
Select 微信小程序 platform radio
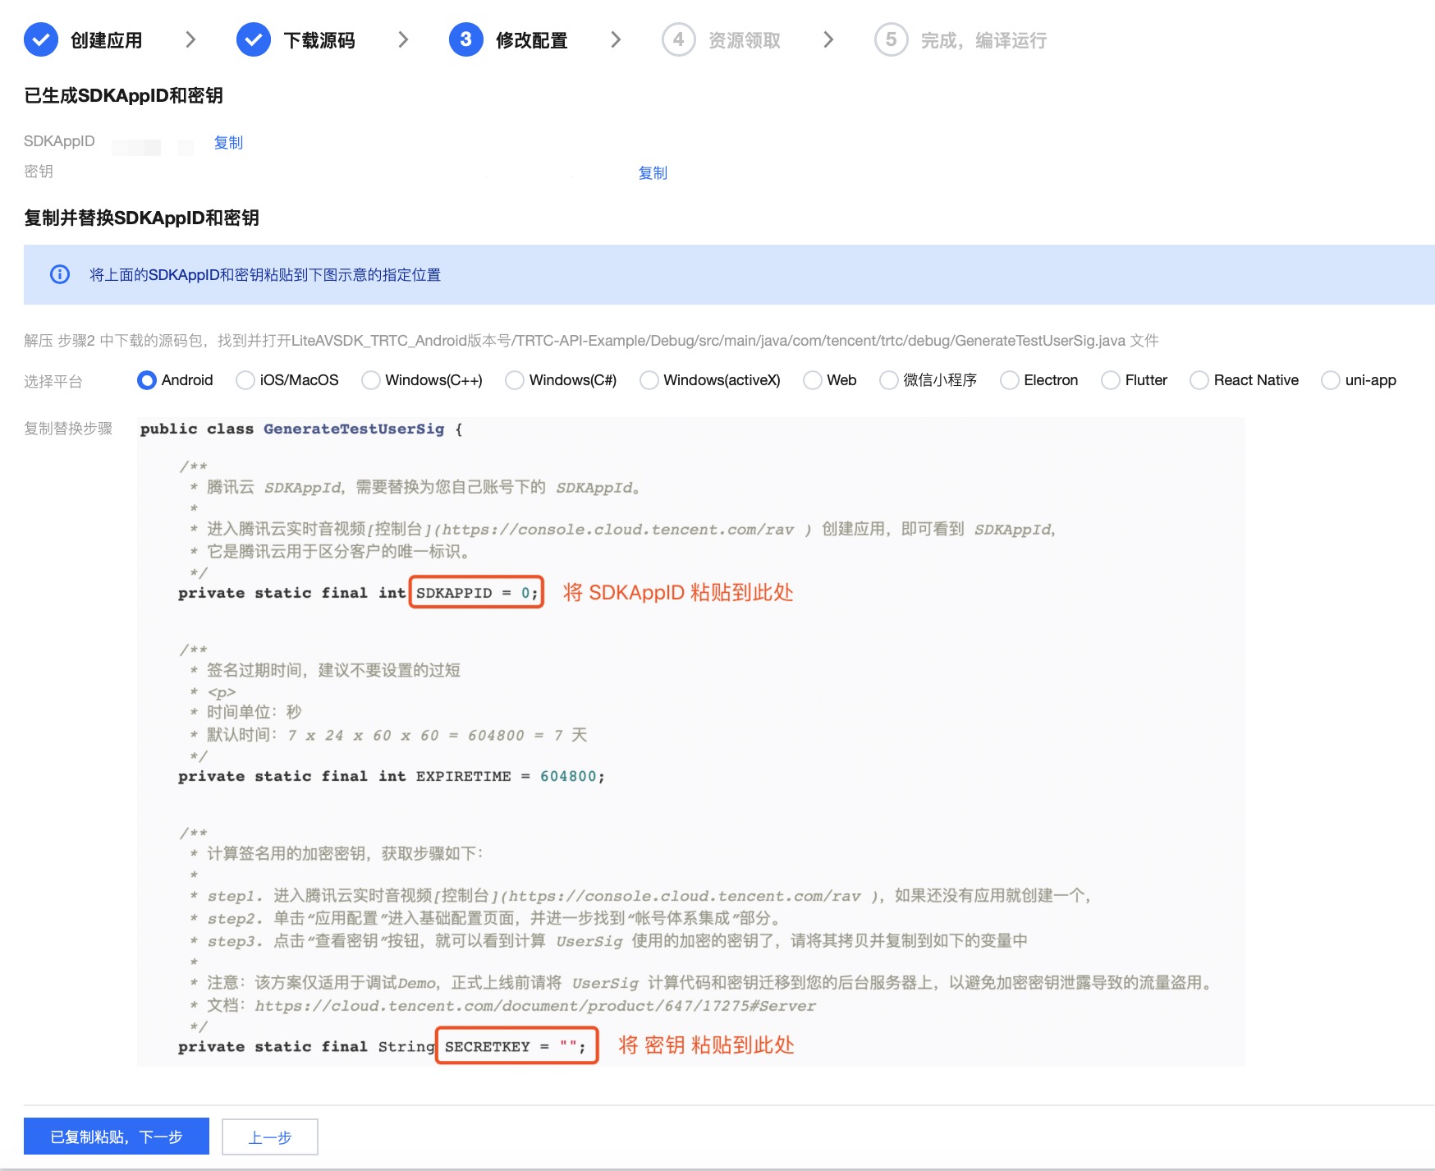click(x=888, y=380)
